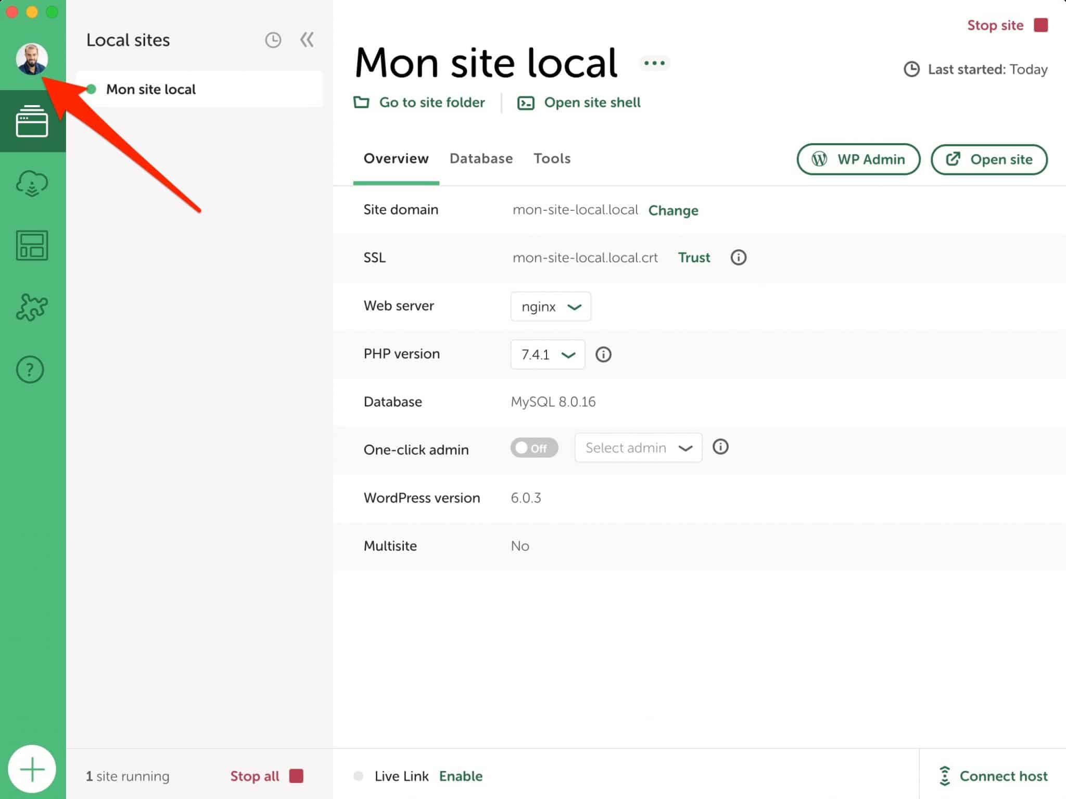The image size is (1066, 799).
Task: Change the site domain
Action: tap(673, 210)
